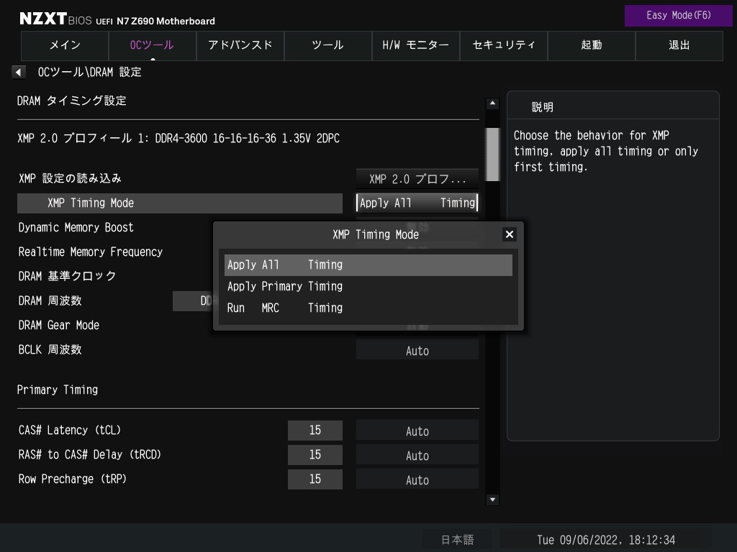Select the RAS# to CAS# Delay (tRCD) label
737x552 pixels.
coord(89,455)
